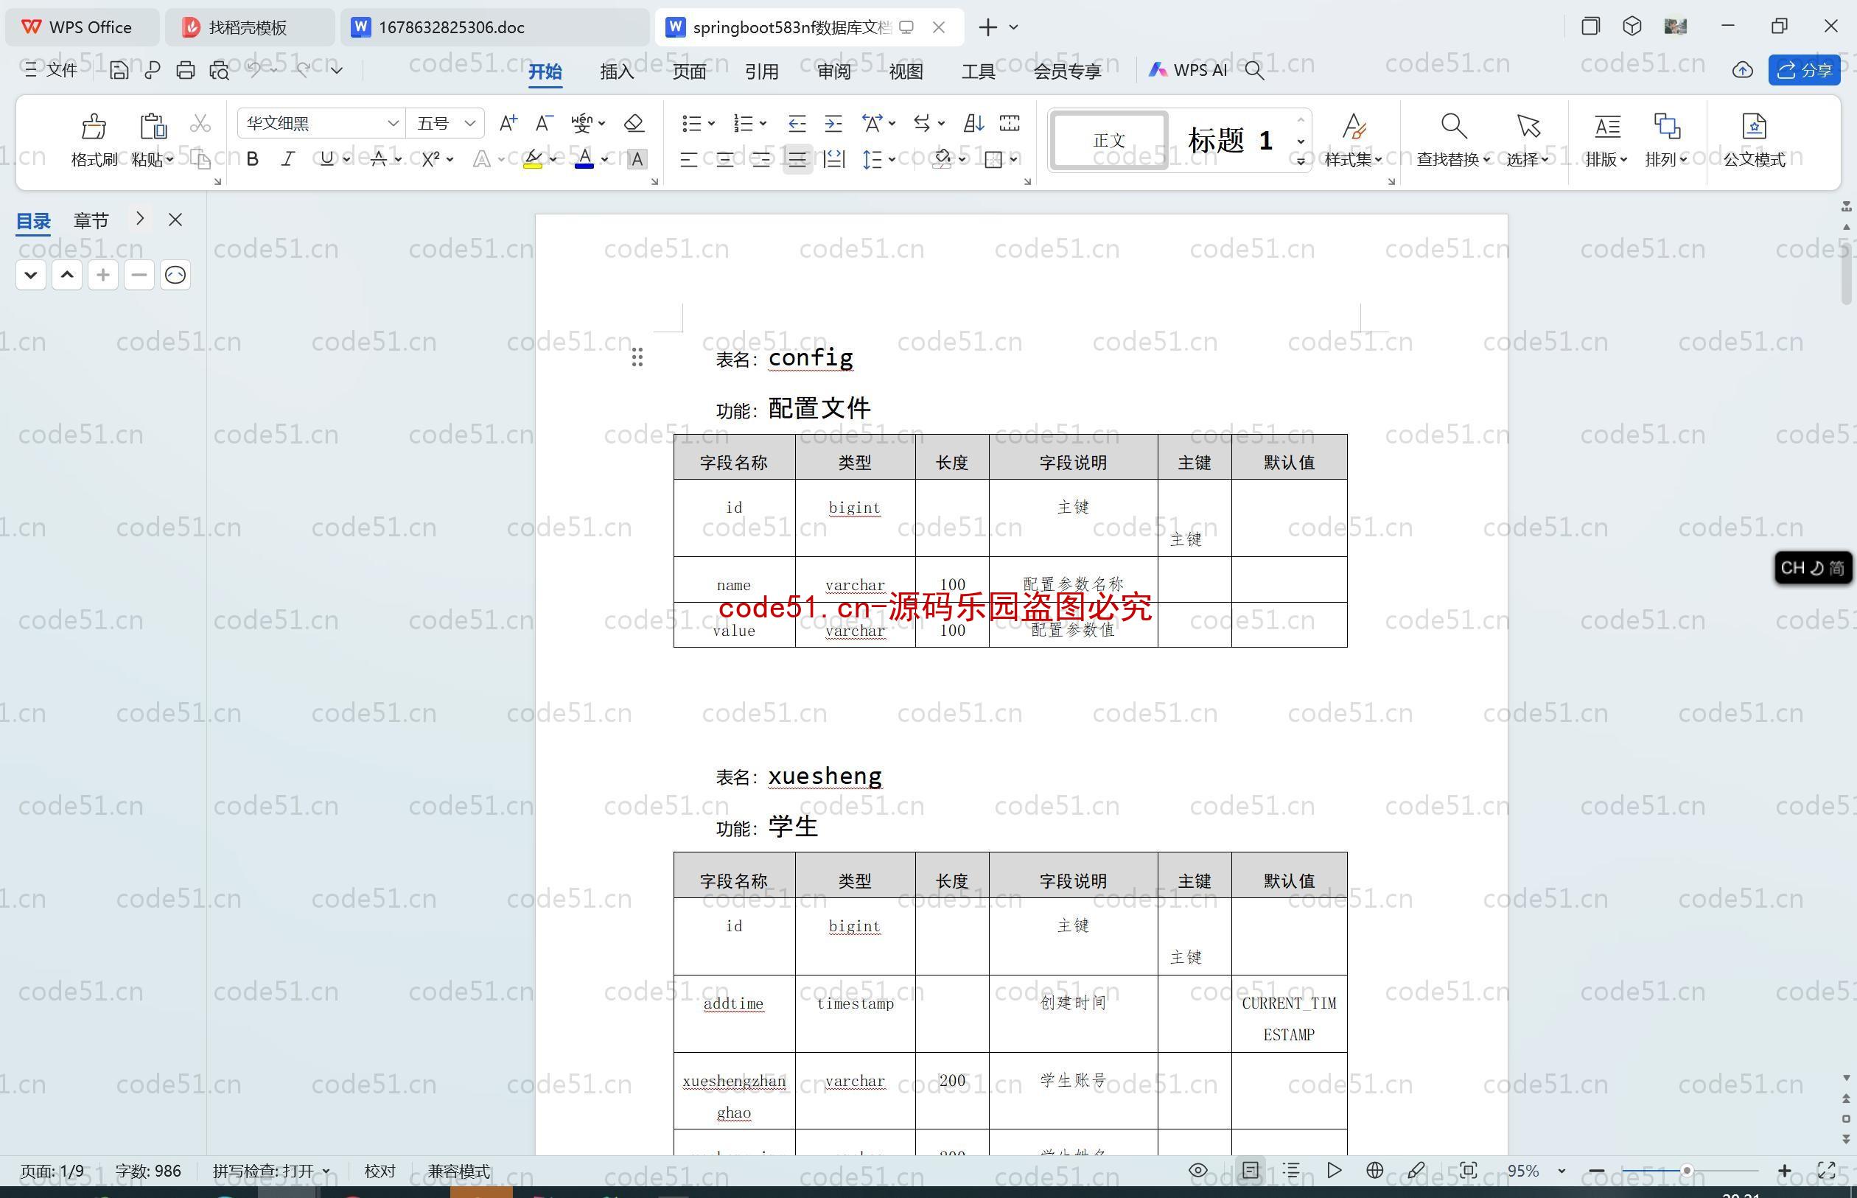This screenshot has height=1198, width=1857.
Task: Switch to 审阅 ribbon tab
Action: 834,71
